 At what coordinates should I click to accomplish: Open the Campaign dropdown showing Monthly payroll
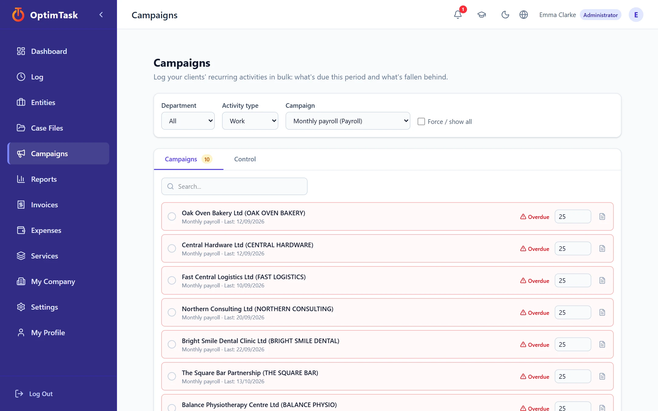pos(348,121)
